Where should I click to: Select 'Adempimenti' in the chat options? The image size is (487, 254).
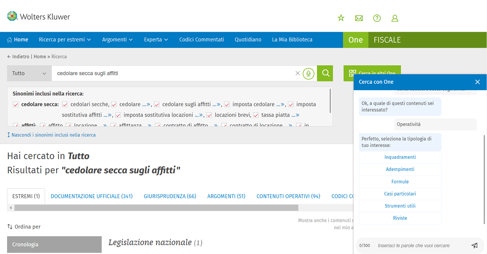pos(400,169)
